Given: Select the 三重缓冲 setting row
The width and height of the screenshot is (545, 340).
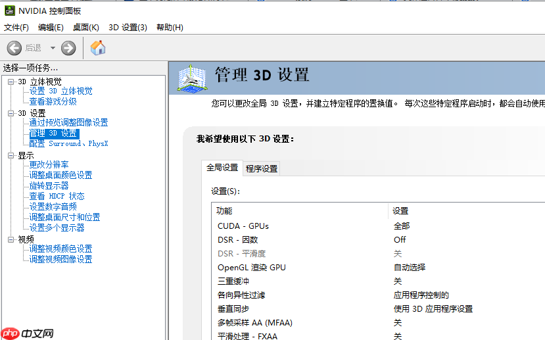Looking at the screenshot, I should point(379,281).
